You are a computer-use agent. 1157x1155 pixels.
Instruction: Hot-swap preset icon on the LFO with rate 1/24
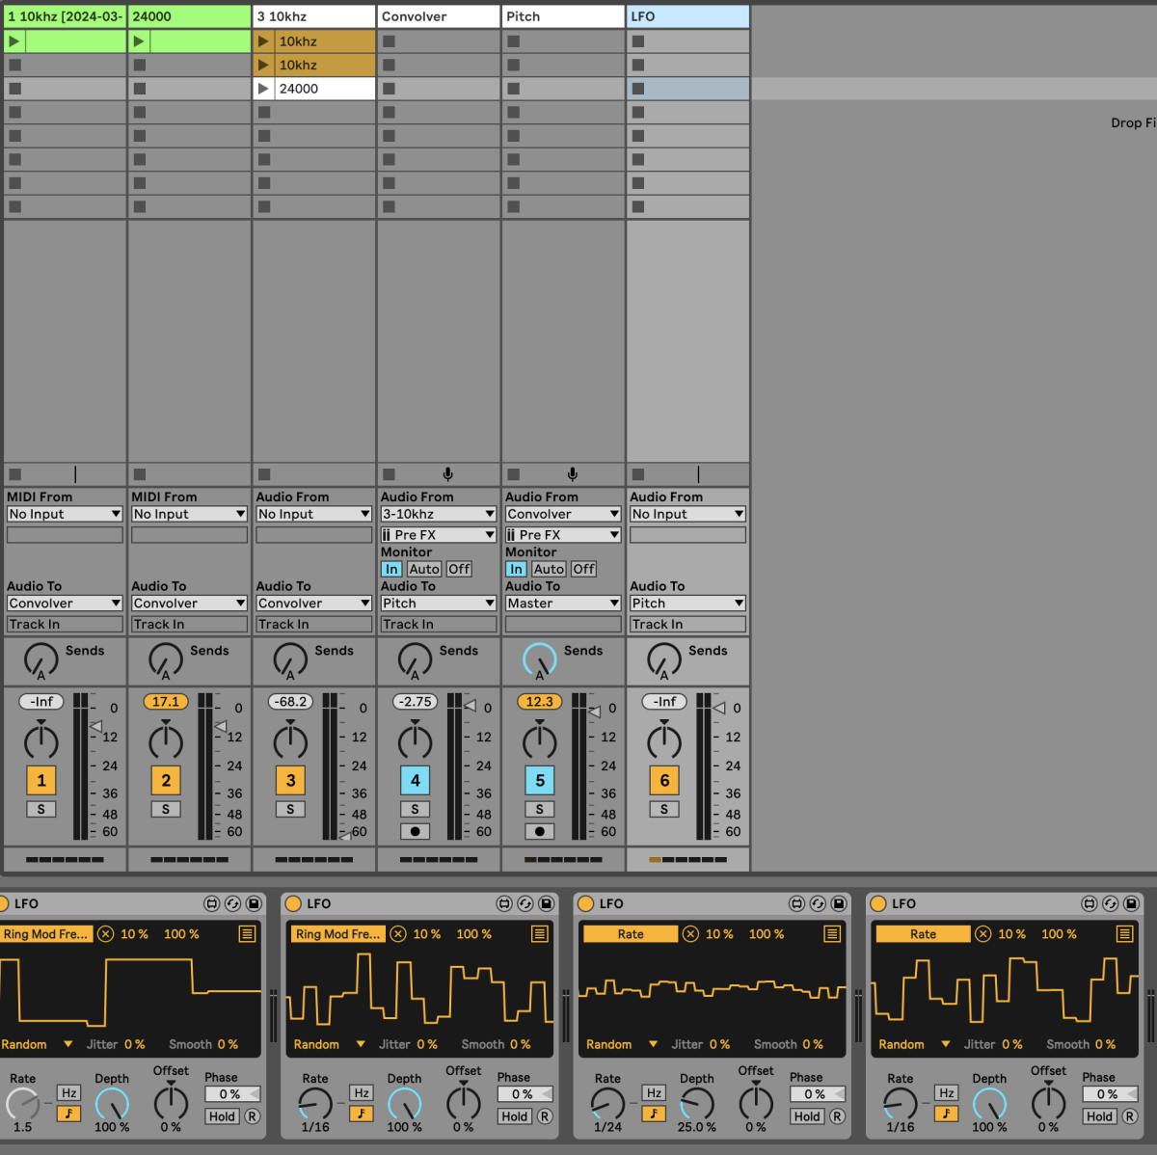coord(818,903)
